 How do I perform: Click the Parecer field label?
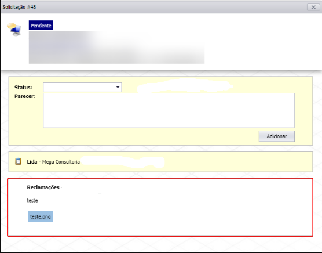25,96
